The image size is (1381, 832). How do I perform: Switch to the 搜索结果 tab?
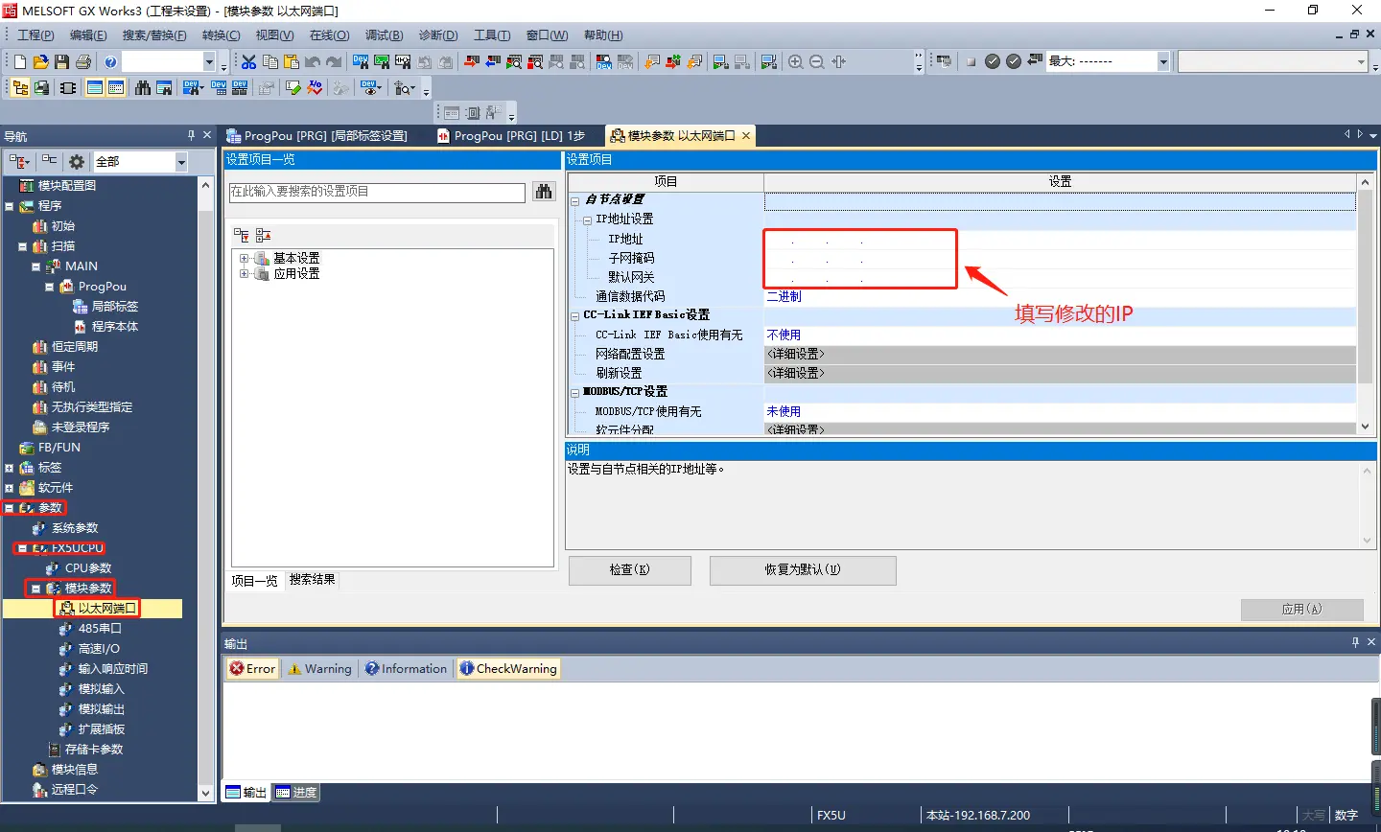[x=313, y=580]
